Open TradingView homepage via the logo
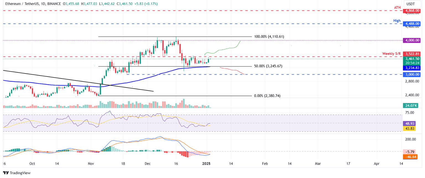Viewport: 425px width, 178px height. point(17,173)
